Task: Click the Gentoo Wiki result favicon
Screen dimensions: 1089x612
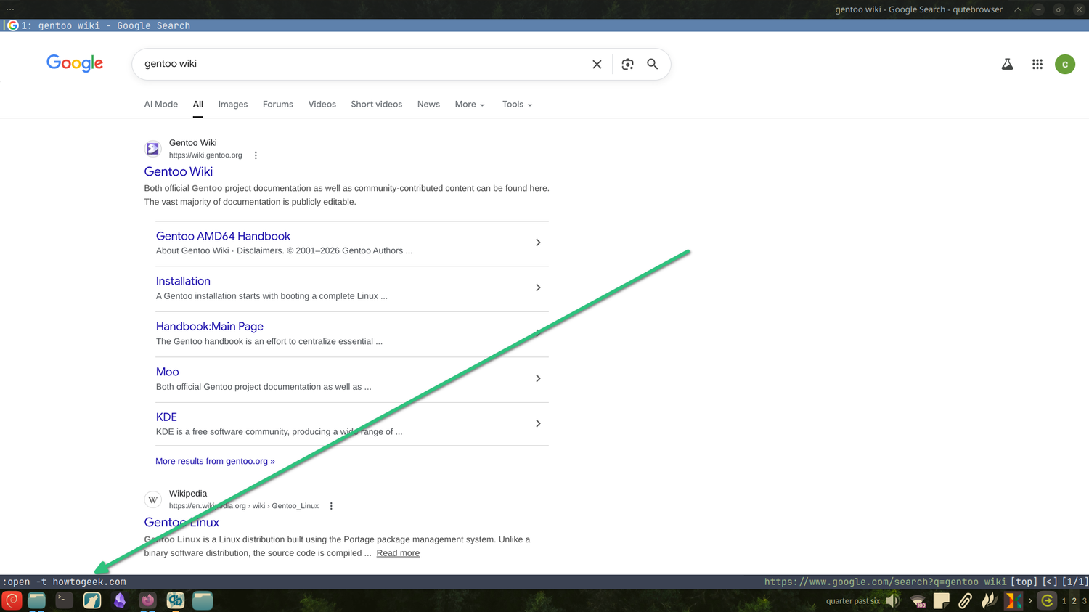Action: pyautogui.click(x=152, y=149)
